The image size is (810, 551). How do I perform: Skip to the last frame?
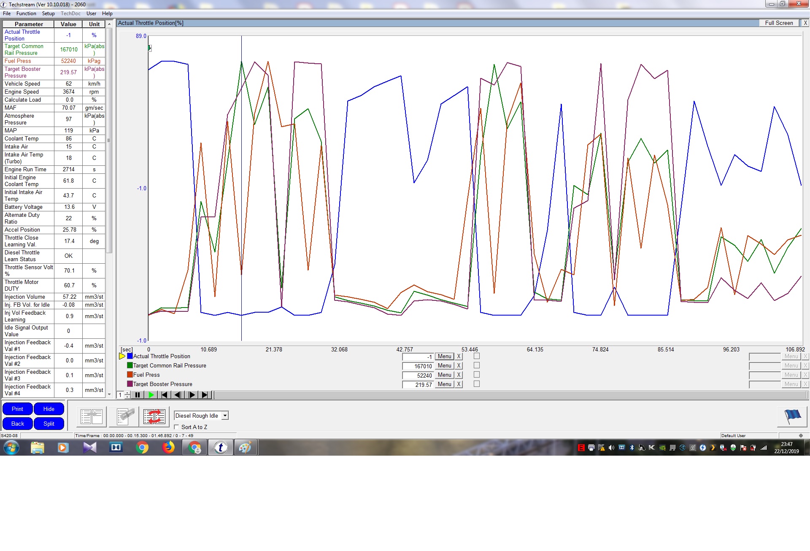click(205, 395)
